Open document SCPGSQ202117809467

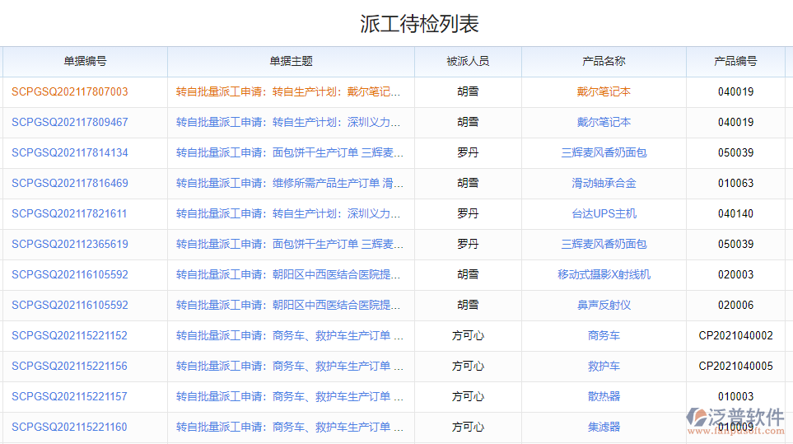pyautogui.click(x=70, y=123)
